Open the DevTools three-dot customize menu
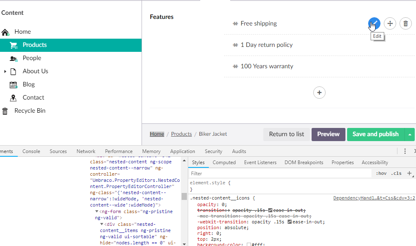This screenshot has width=416, height=246. point(405,151)
